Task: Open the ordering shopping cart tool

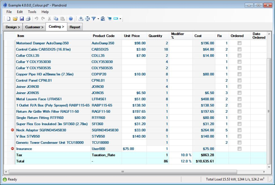Action: click(x=109, y=19)
